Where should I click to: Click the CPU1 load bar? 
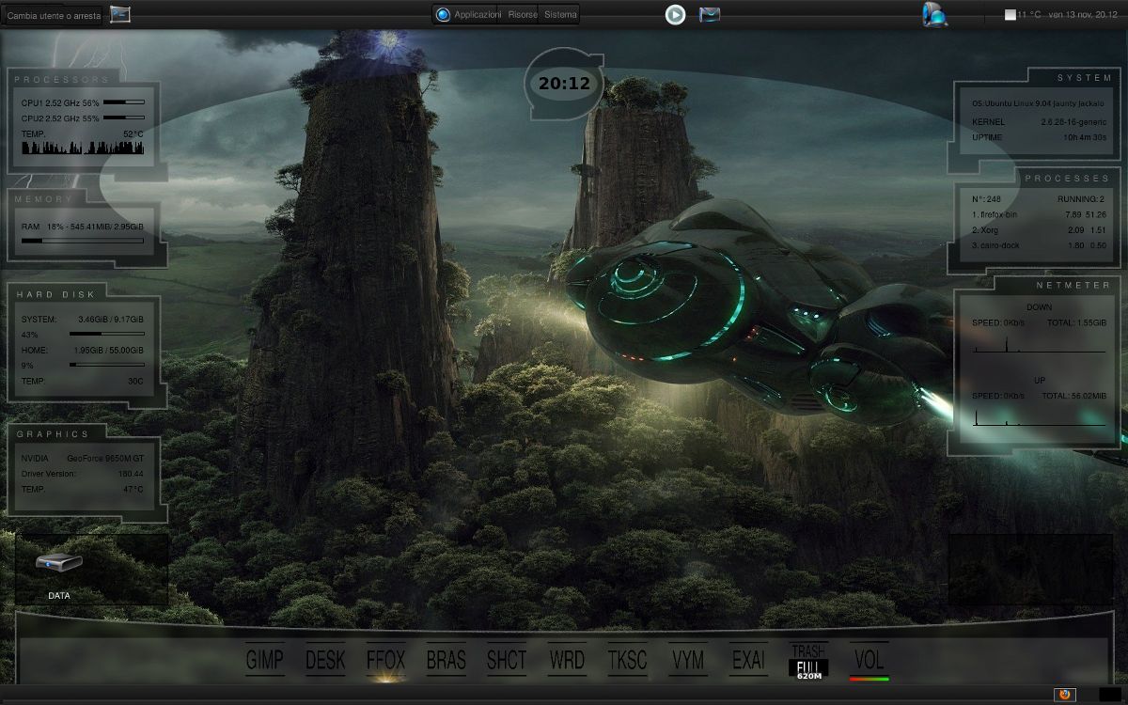pyautogui.click(x=123, y=102)
